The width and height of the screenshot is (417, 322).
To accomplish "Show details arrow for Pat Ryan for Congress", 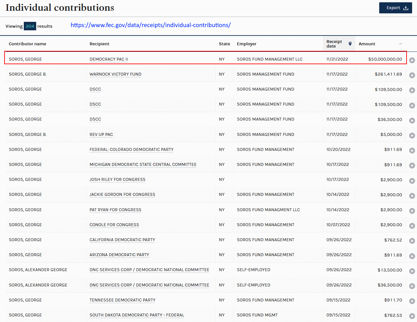I will (x=412, y=211).
